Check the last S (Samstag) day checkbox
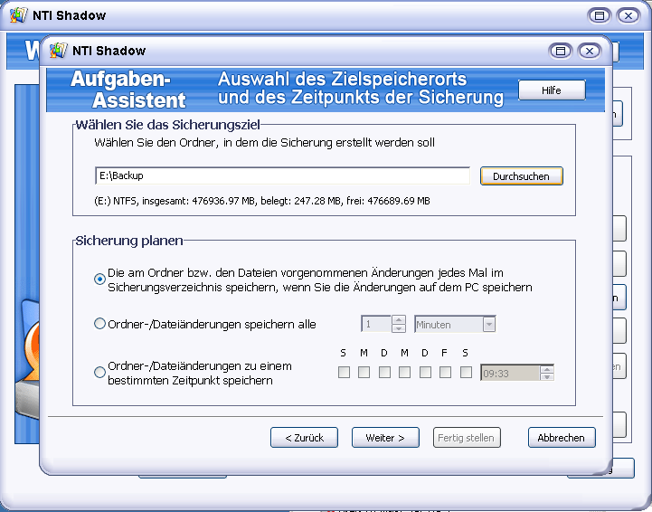 [x=466, y=373]
